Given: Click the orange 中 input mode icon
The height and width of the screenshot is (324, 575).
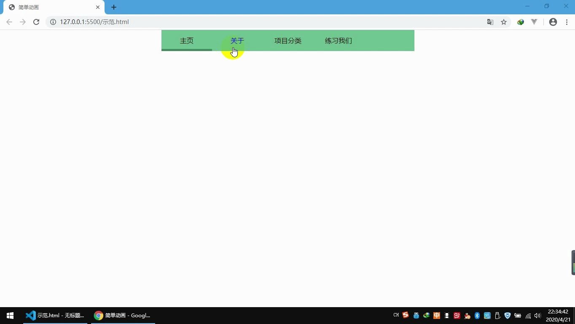Looking at the screenshot, I should click(x=437, y=316).
